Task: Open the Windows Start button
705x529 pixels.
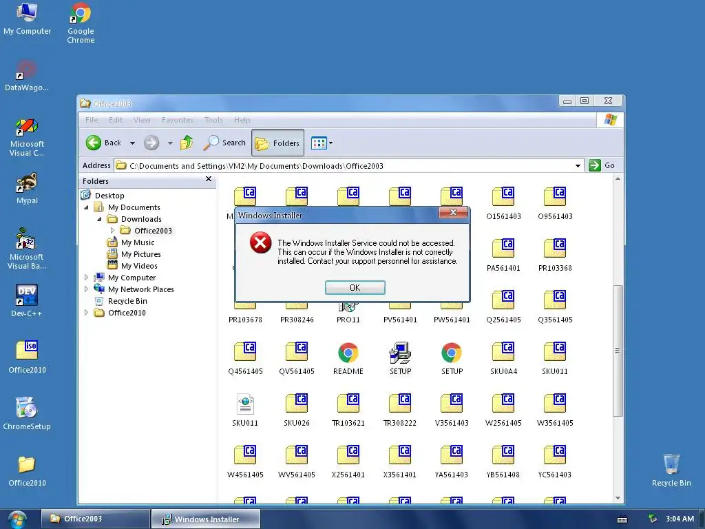Action: click(x=17, y=519)
